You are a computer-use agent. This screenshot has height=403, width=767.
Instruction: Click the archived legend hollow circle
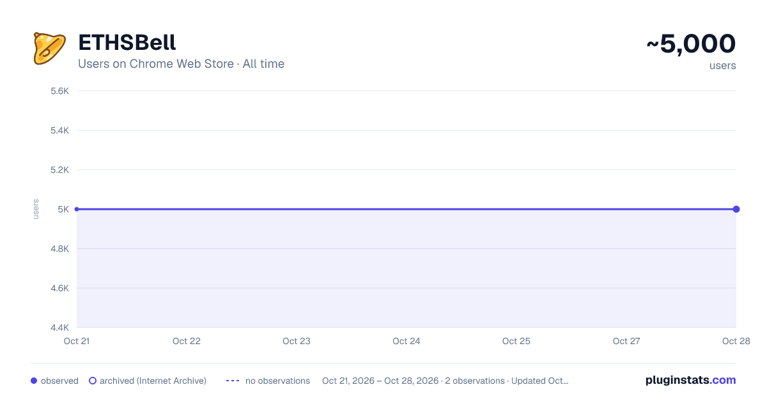pyautogui.click(x=93, y=381)
